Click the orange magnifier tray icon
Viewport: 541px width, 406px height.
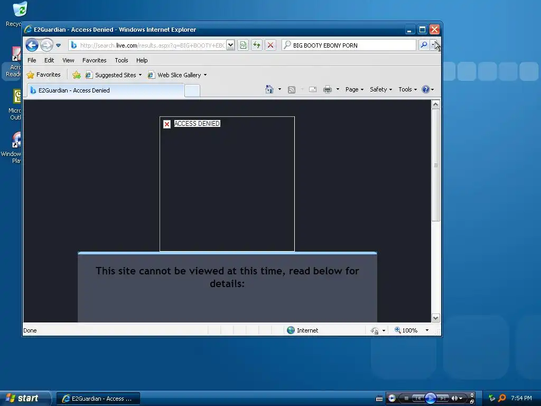pyautogui.click(x=502, y=398)
